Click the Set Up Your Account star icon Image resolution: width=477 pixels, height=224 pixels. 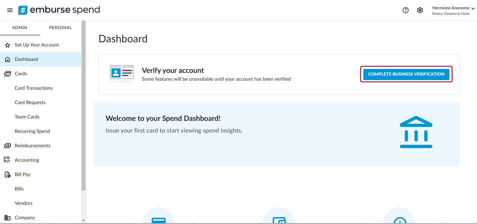pyautogui.click(x=7, y=45)
